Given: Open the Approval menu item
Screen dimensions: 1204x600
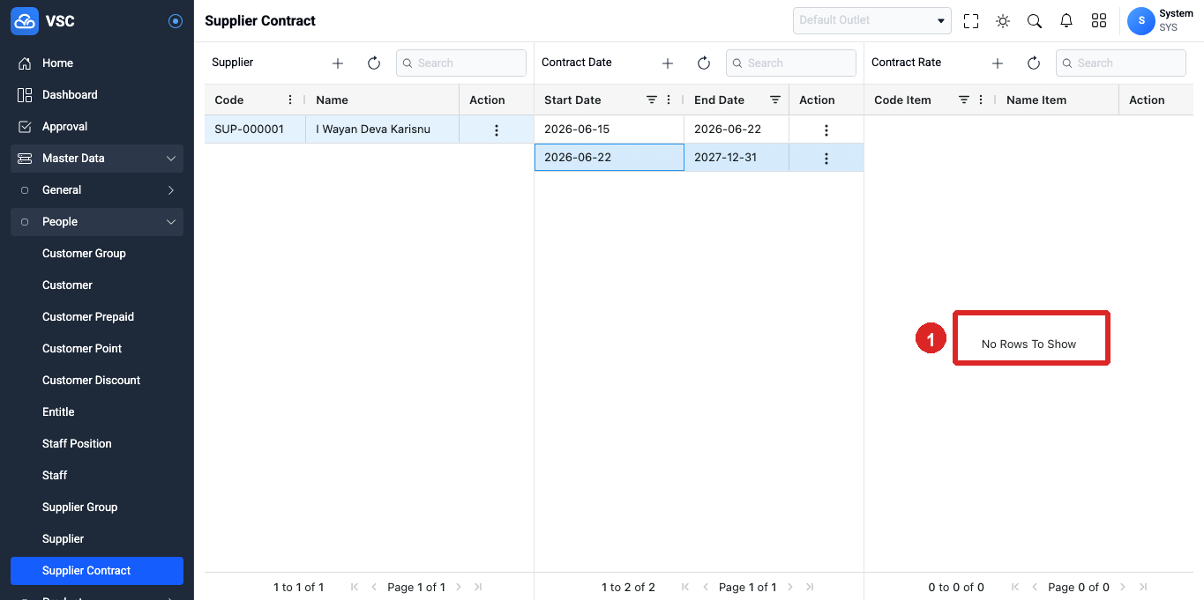Looking at the screenshot, I should pyautogui.click(x=97, y=127).
